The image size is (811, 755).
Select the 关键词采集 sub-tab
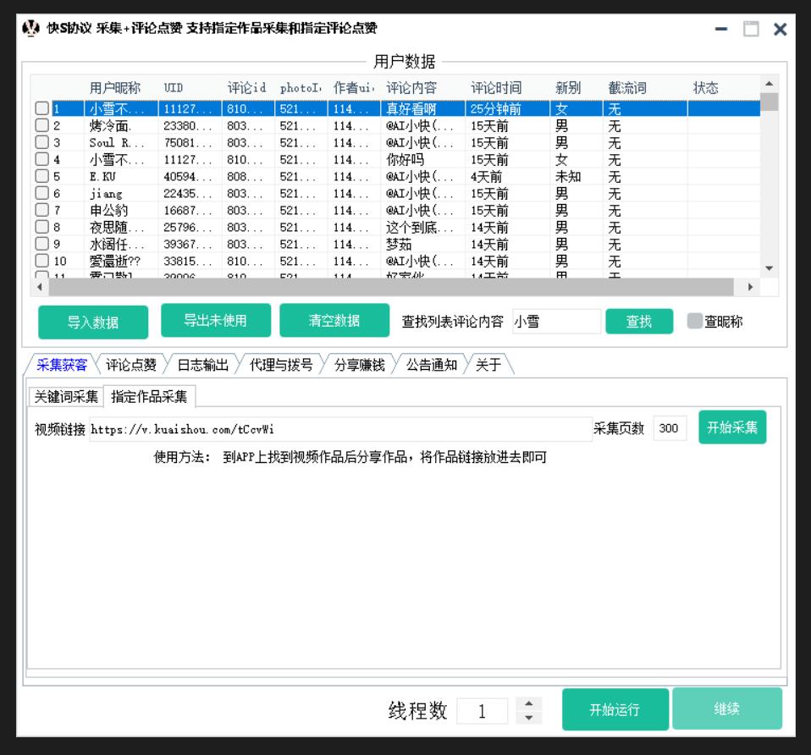coord(66,397)
